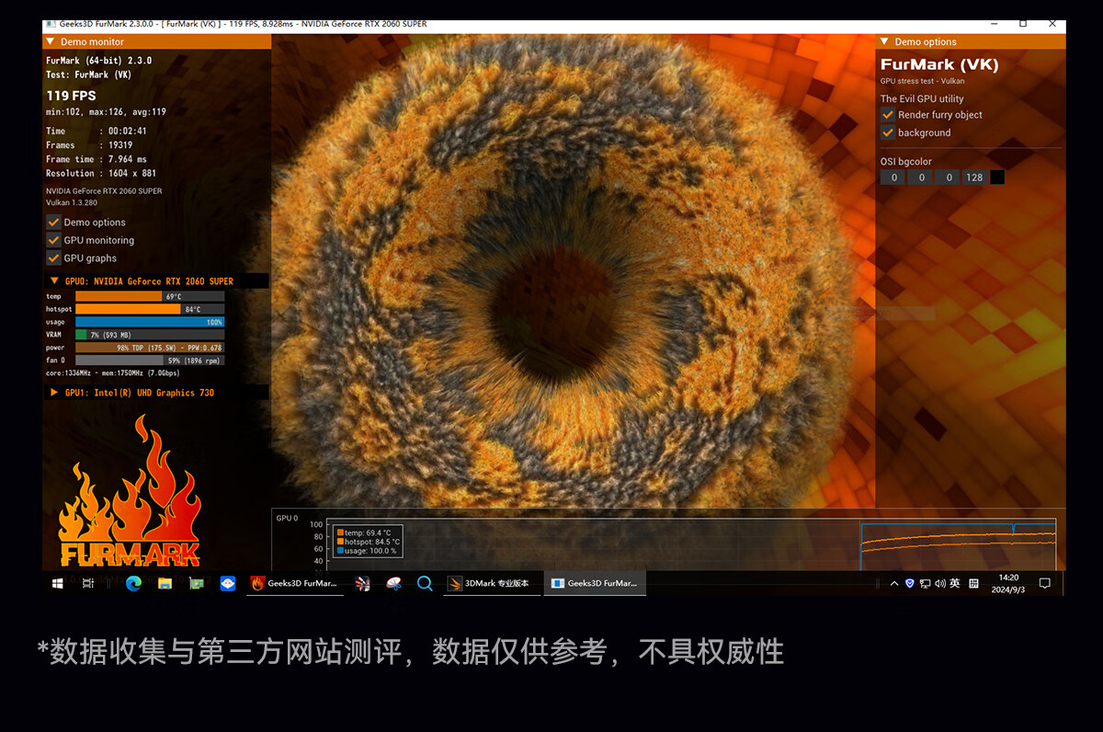
Task: Click the min:102, max:126, avg:119 line
Action: 106,112
